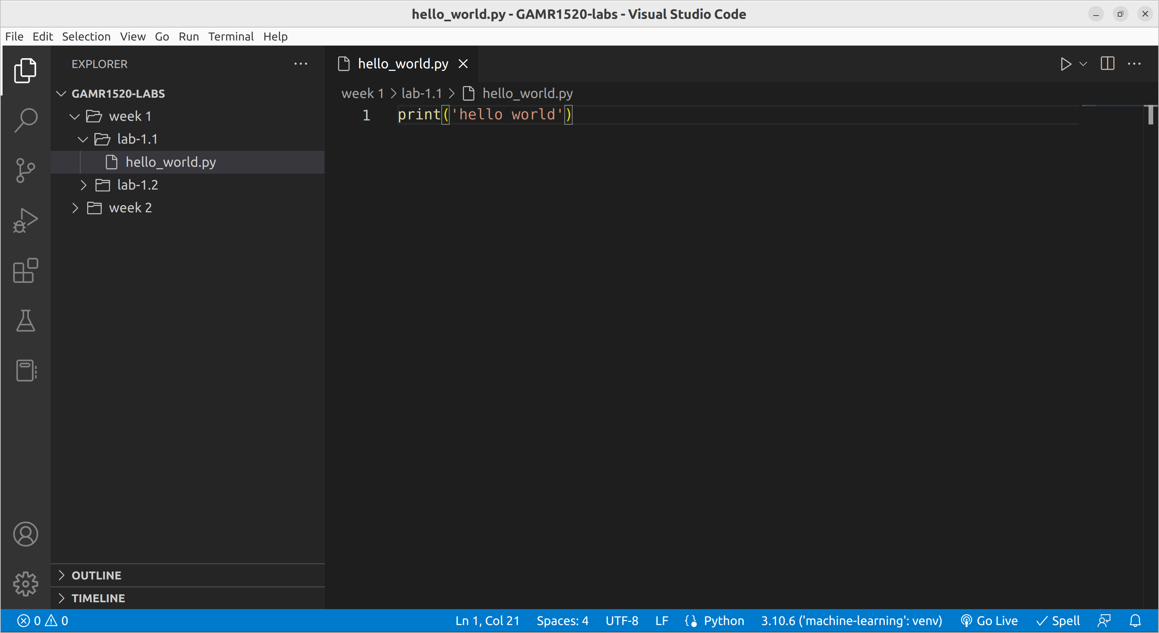
Task: Open editor More Actions ellipsis
Action: click(x=1134, y=64)
